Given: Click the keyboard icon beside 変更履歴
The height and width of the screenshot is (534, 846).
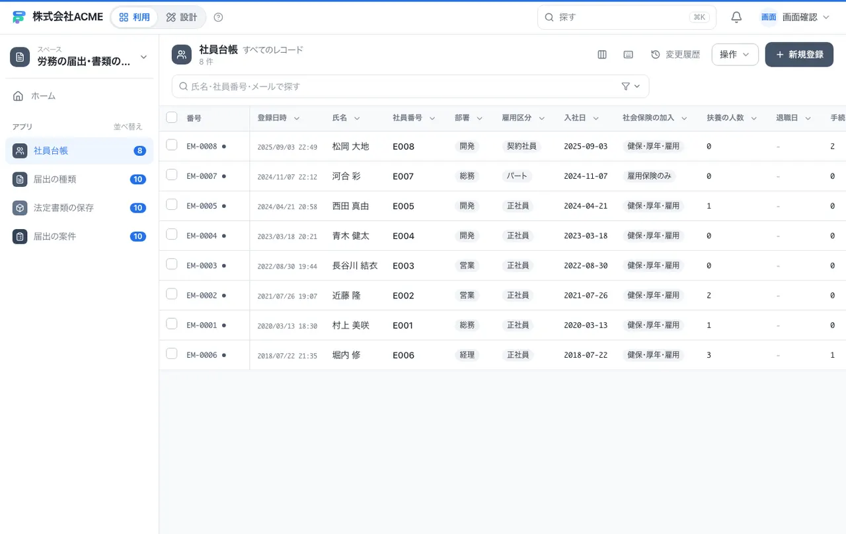Looking at the screenshot, I should [x=629, y=55].
